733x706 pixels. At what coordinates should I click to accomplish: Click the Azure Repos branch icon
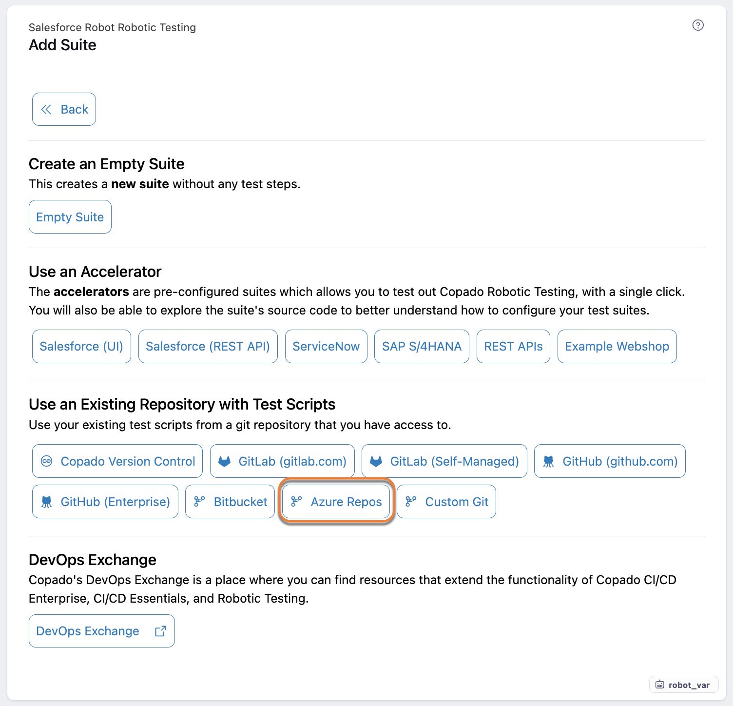tap(296, 502)
